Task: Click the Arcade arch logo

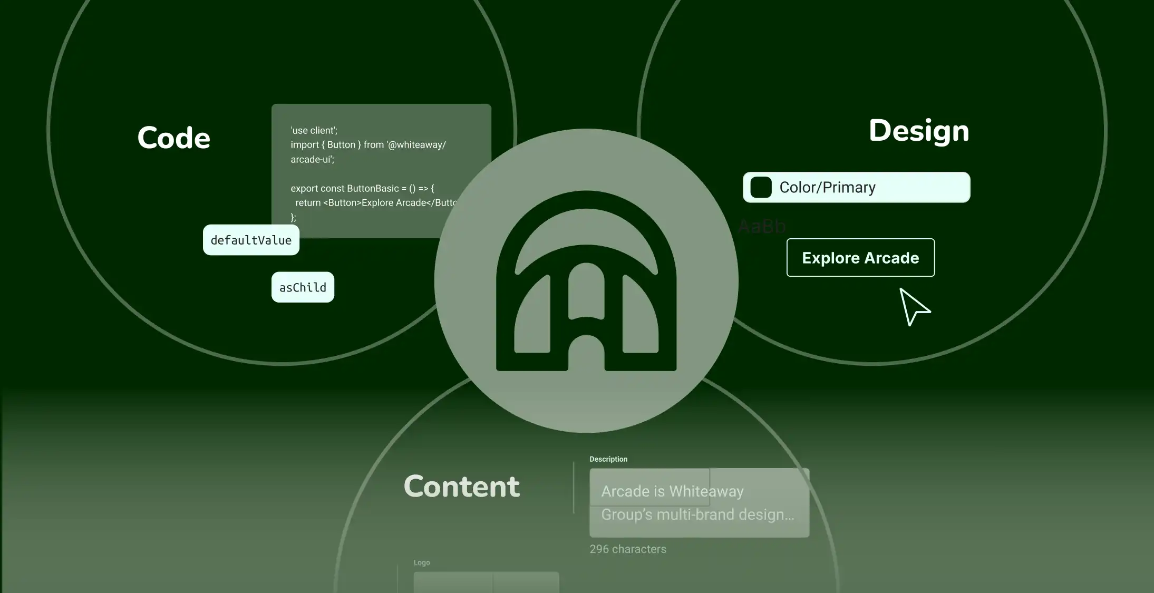Action: pos(586,281)
